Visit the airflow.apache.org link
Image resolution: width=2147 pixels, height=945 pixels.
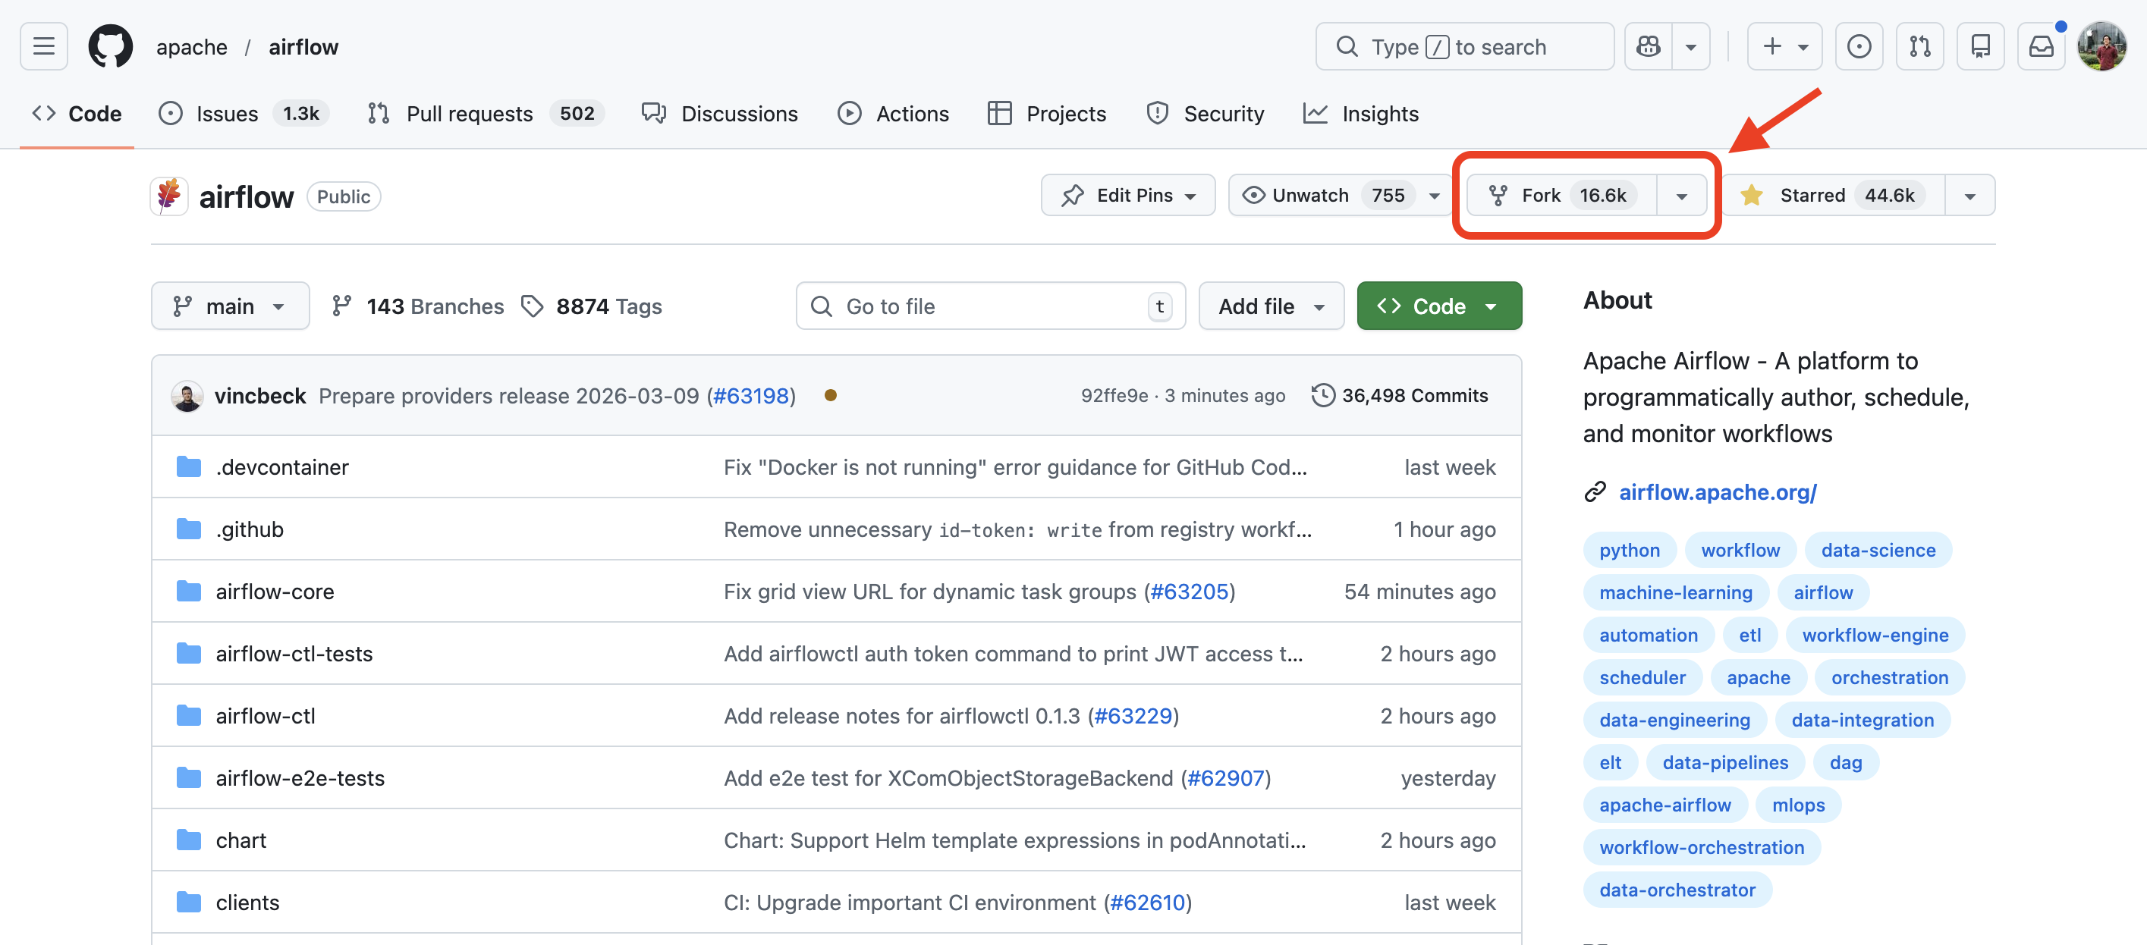pyautogui.click(x=1718, y=491)
